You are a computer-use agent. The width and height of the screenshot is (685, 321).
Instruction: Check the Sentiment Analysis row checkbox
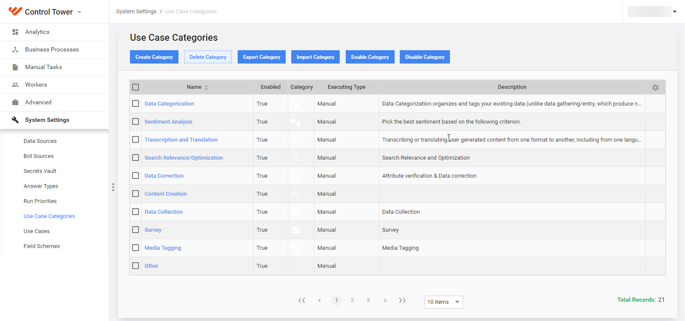pos(136,121)
